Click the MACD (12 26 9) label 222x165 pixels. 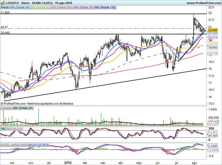[x=38, y=145]
